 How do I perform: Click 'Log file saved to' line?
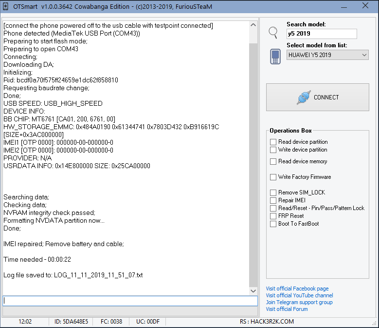(x=73, y=275)
